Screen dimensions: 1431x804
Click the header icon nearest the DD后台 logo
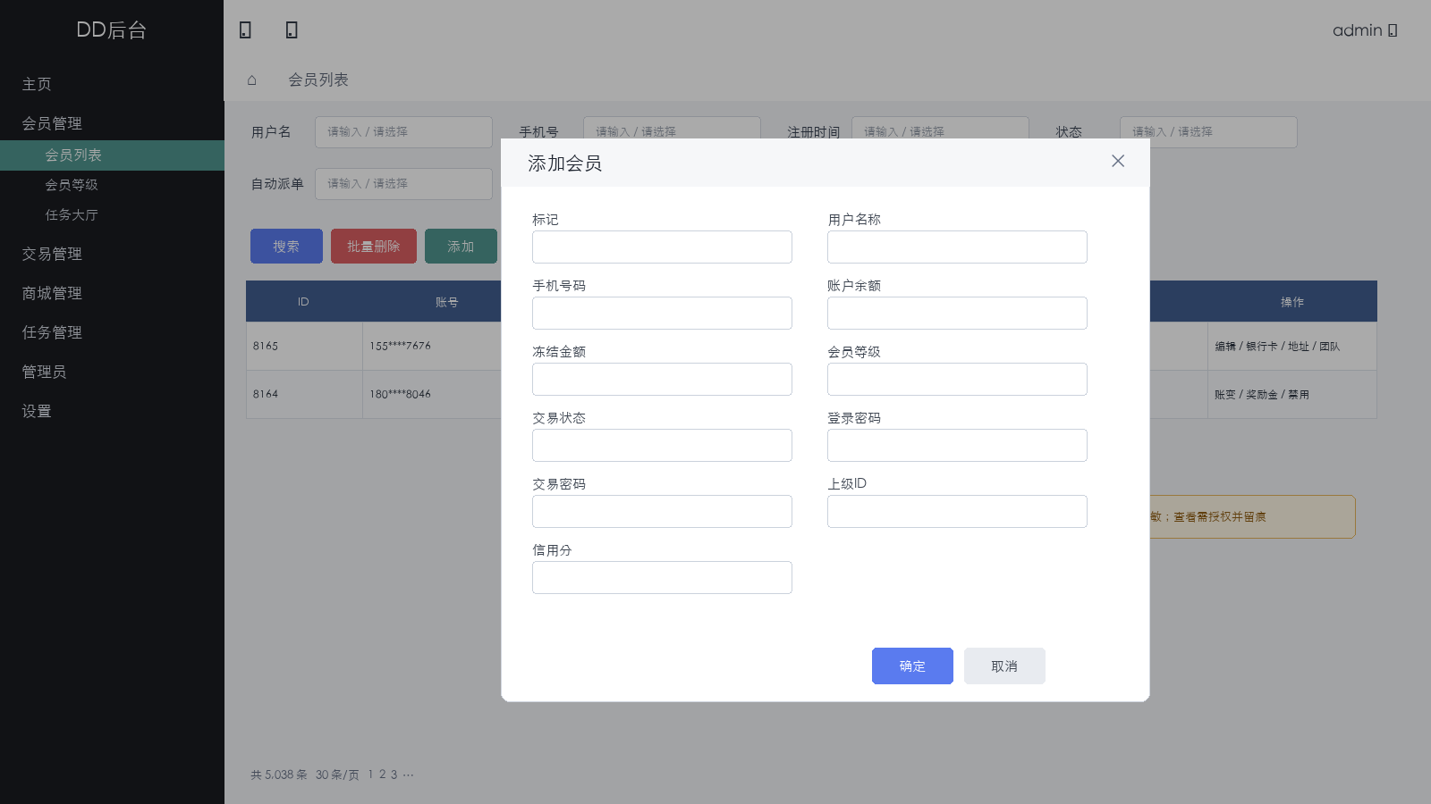pyautogui.click(x=245, y=30)
